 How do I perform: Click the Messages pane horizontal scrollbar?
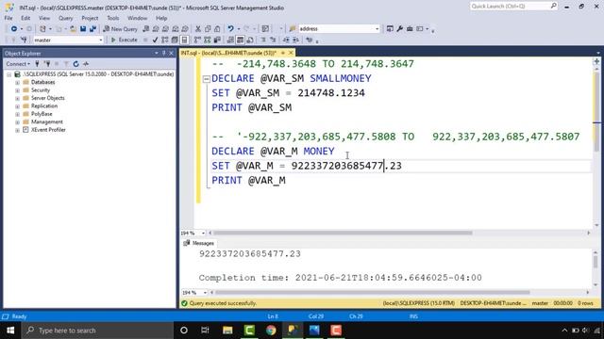372,293
